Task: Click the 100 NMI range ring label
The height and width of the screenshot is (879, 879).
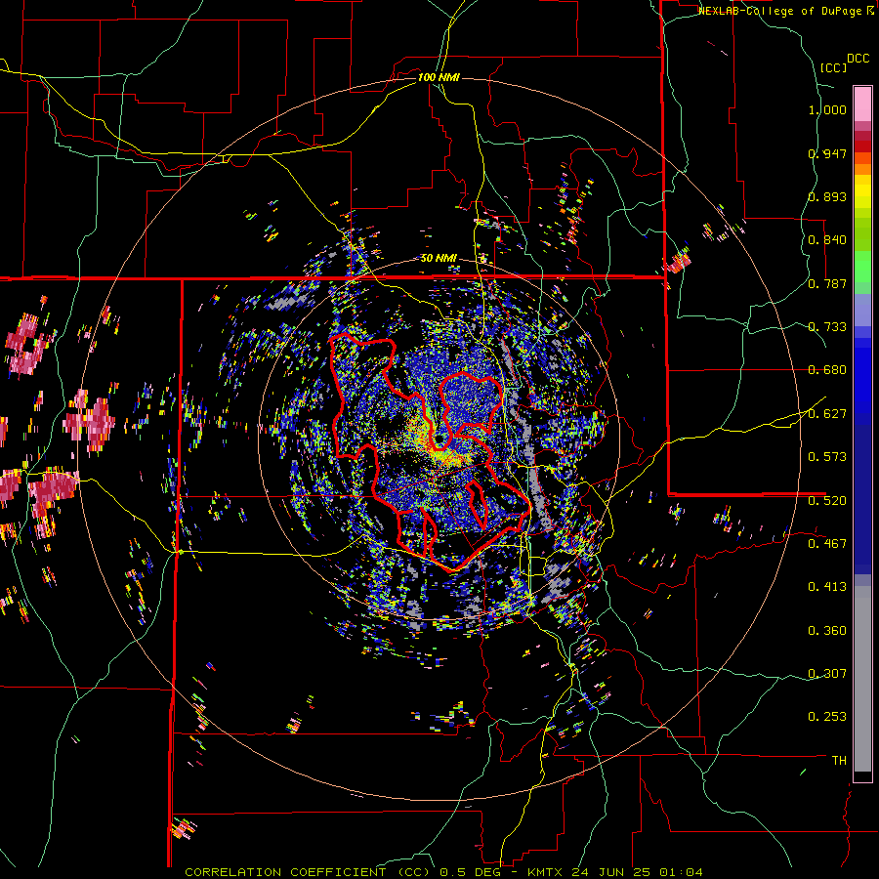Action: [x=439, y=77]
